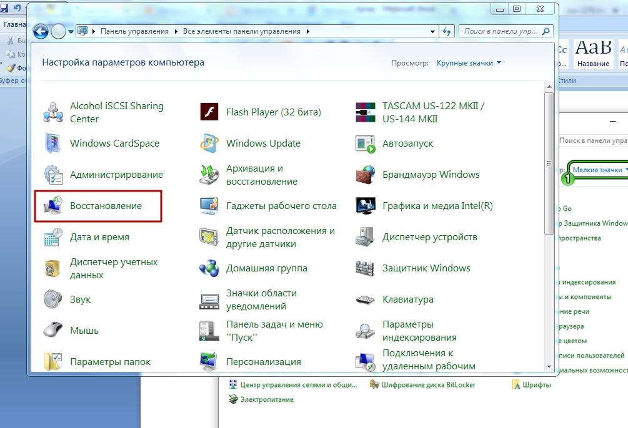Launch the Администрирование icon
This screenshot has width=628, height=428.
pyautogui.click(x=53, y=175)
